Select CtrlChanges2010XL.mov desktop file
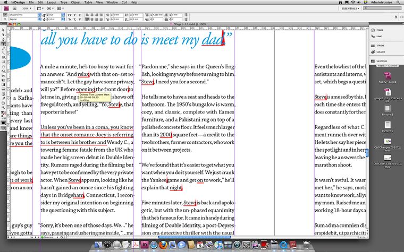404x252 pixels. point(388,144)
